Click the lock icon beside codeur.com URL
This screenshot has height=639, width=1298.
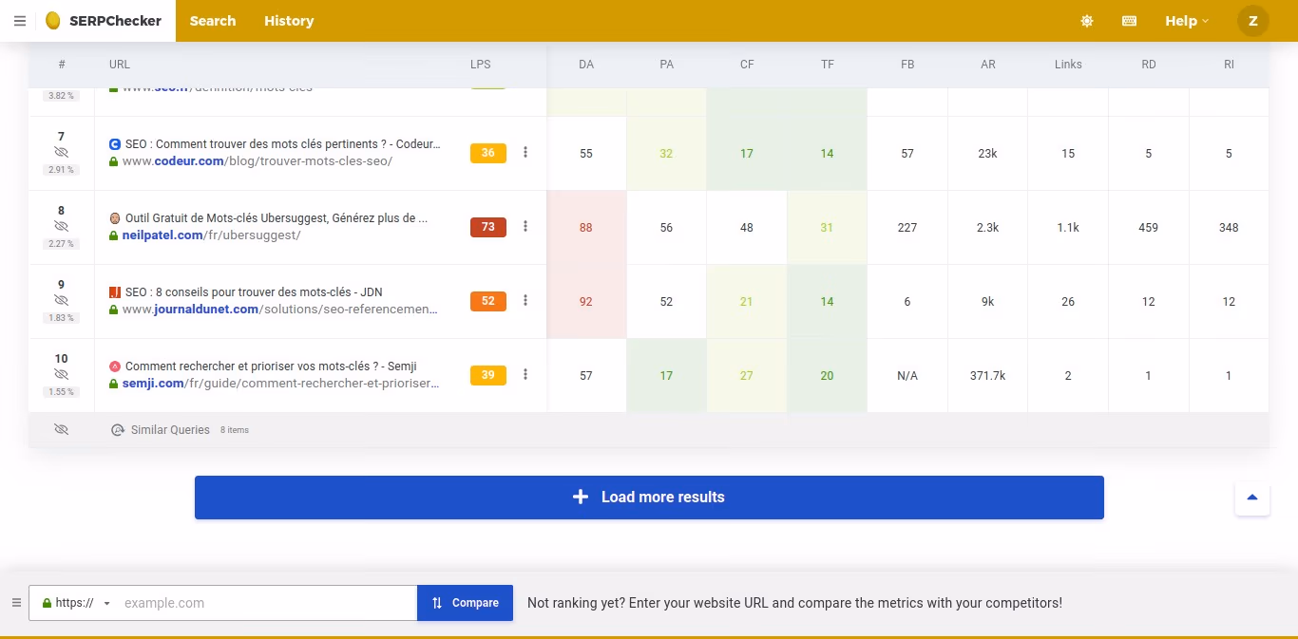click(114, 161)
